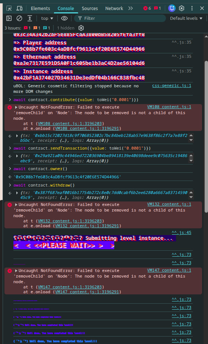Select the 'await contract.withdraw()' command line

click(44, 185)
